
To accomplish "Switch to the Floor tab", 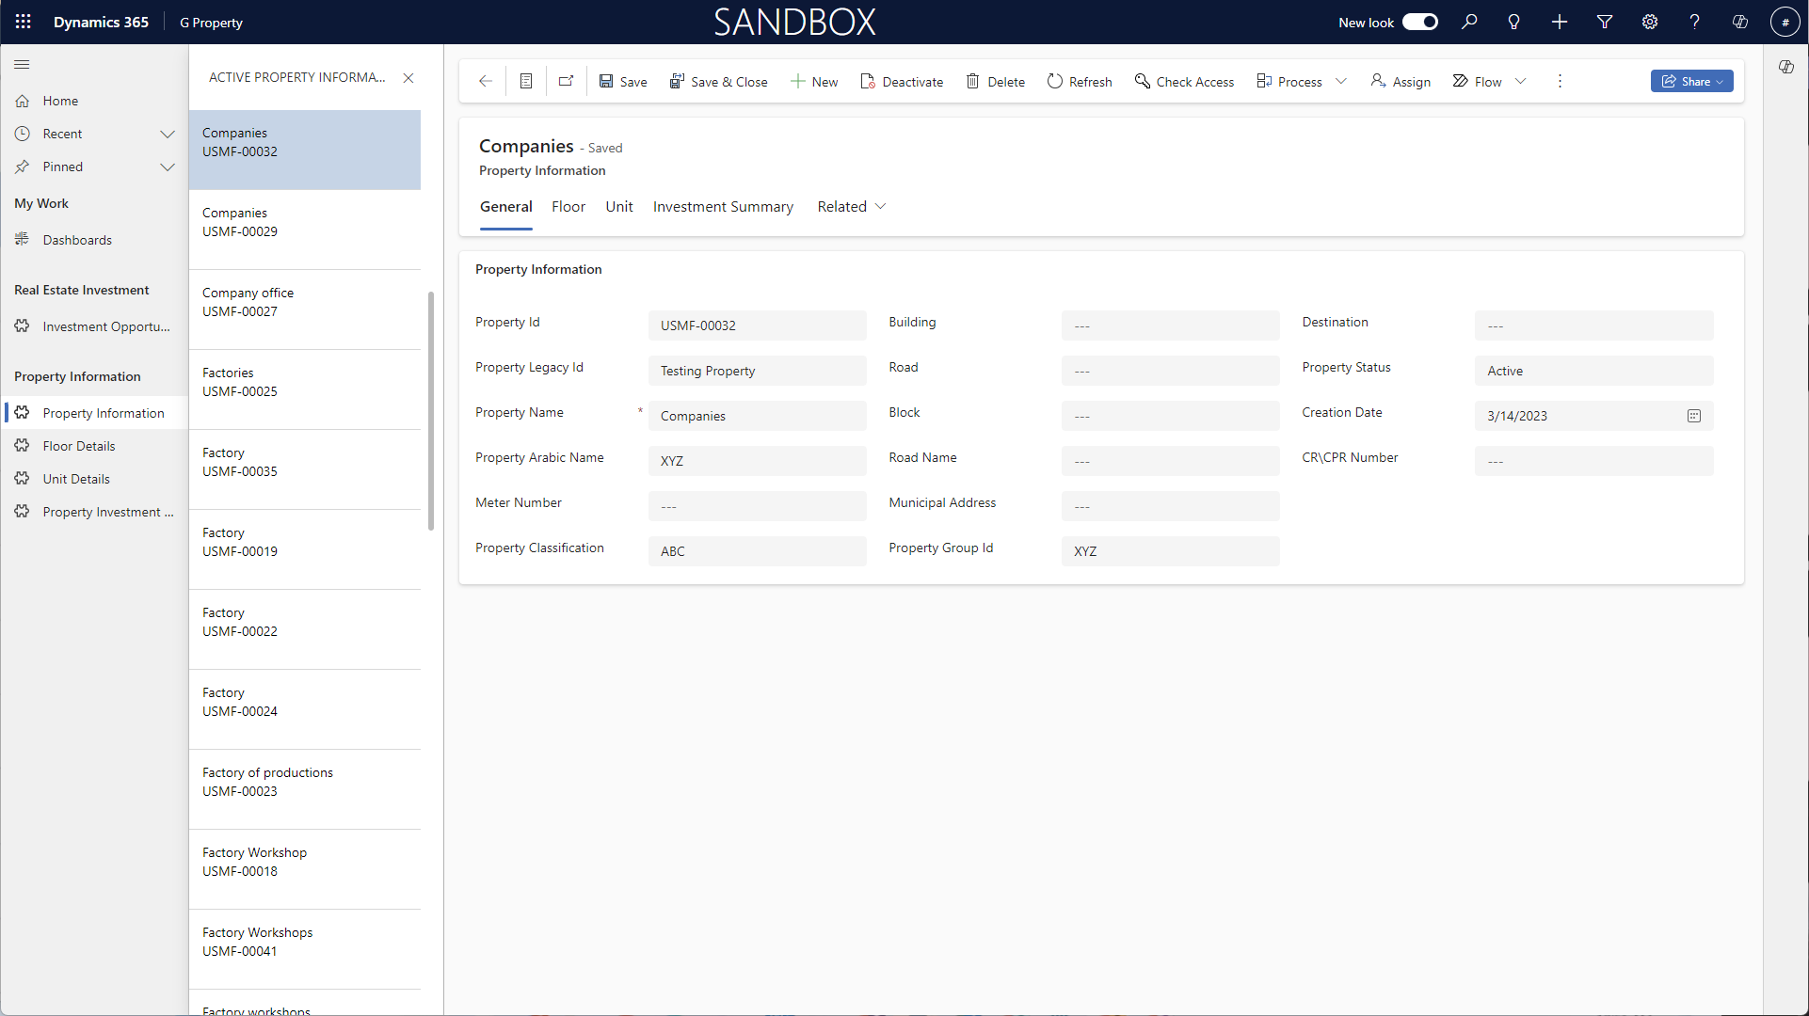I will [568, 207].
